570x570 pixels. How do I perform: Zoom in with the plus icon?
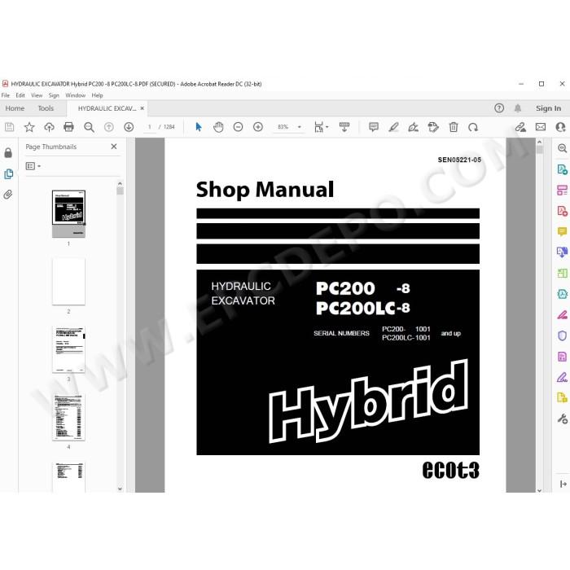click(258, 127)
